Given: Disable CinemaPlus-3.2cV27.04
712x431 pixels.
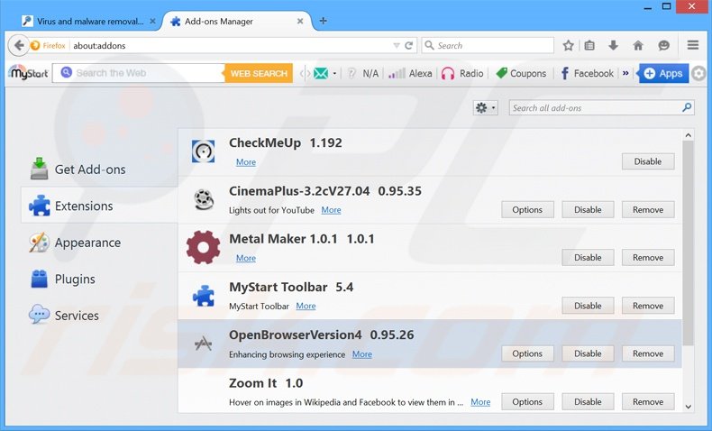Looking at the screenshot, I should [588, 210].
